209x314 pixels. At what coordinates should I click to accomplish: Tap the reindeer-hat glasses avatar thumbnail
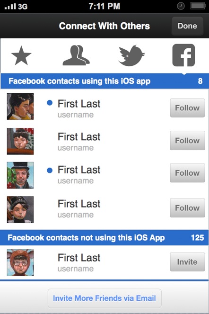point(20,262)
